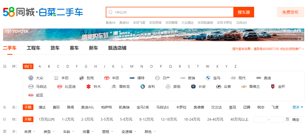Click the magnifier icon in search box
The height and width of the screenshot is (138, 306).
point(111,12)
